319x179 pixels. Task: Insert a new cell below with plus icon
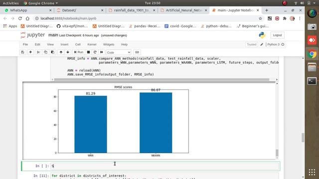pos(30,52)
